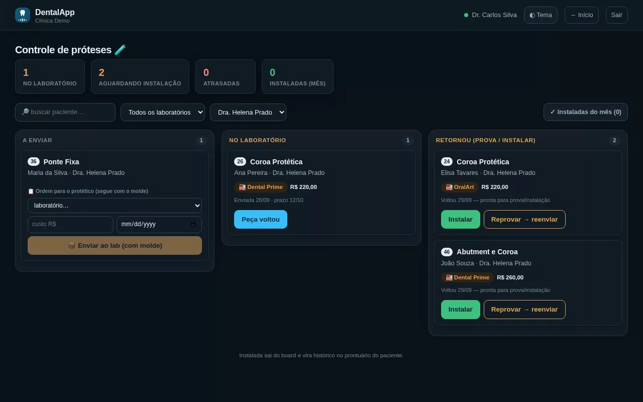This screenshot has height=402, width=643.
Task: Click the No Laboratório column count badge
Action: click(408, 141)
